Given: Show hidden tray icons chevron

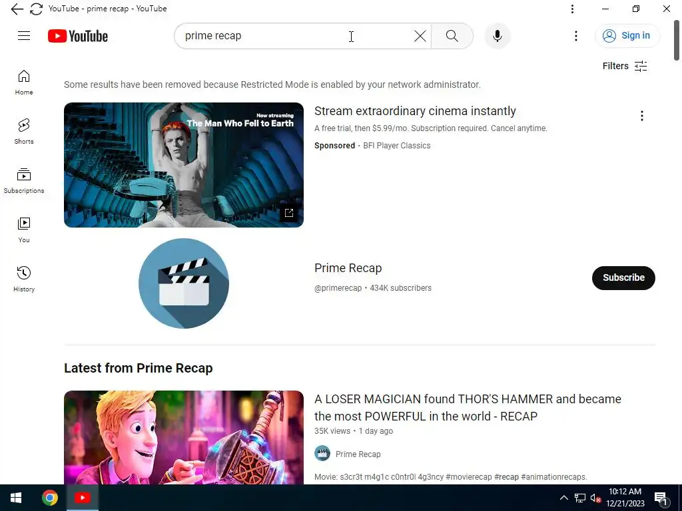Looking at the screenshot, I should (563, 498).
